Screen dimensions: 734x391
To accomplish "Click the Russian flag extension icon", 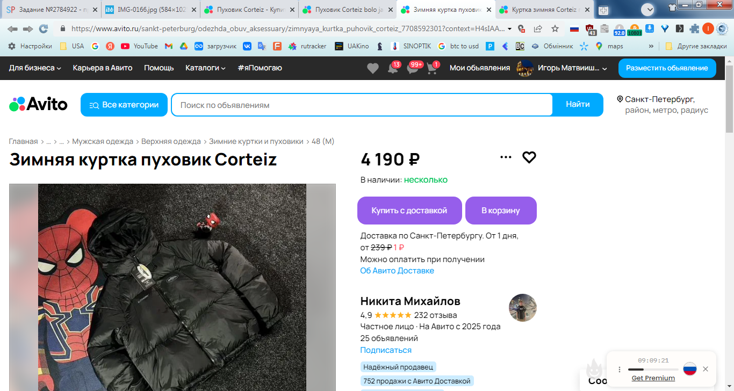I will (x=574, y=29).
